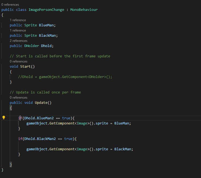Click gameObject in the BlueMan assignment line
The width and height of the screenshot is (201, 178).
point(37,123)
